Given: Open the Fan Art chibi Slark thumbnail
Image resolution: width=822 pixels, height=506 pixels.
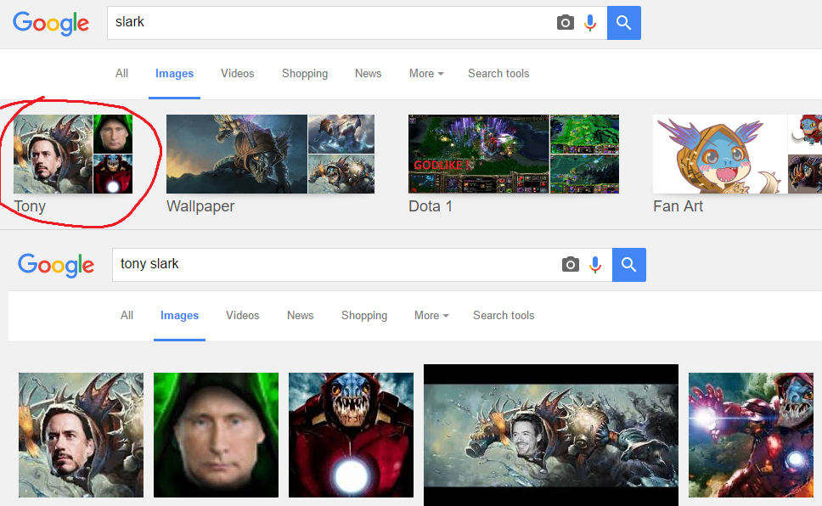Looking at the screenshot, I should 720,155.
